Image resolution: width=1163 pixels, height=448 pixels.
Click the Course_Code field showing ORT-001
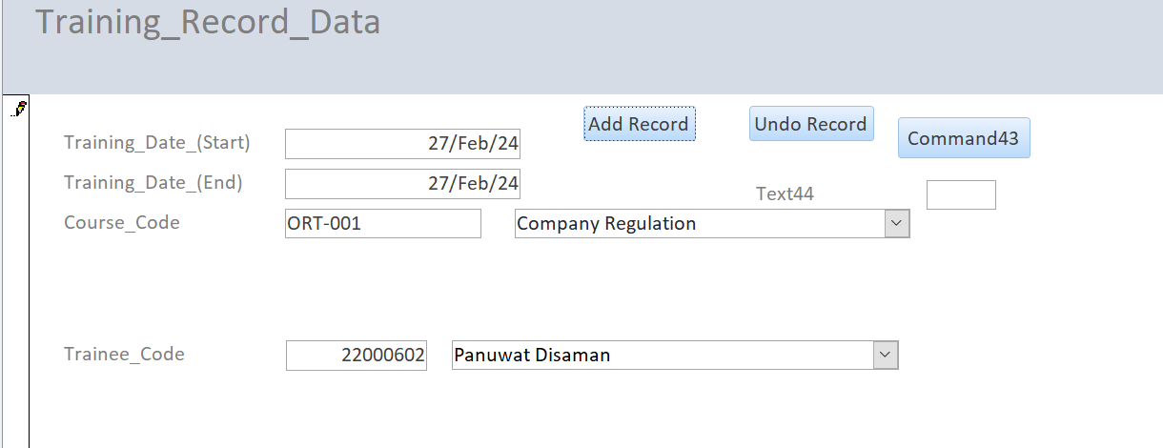[383, 224]
